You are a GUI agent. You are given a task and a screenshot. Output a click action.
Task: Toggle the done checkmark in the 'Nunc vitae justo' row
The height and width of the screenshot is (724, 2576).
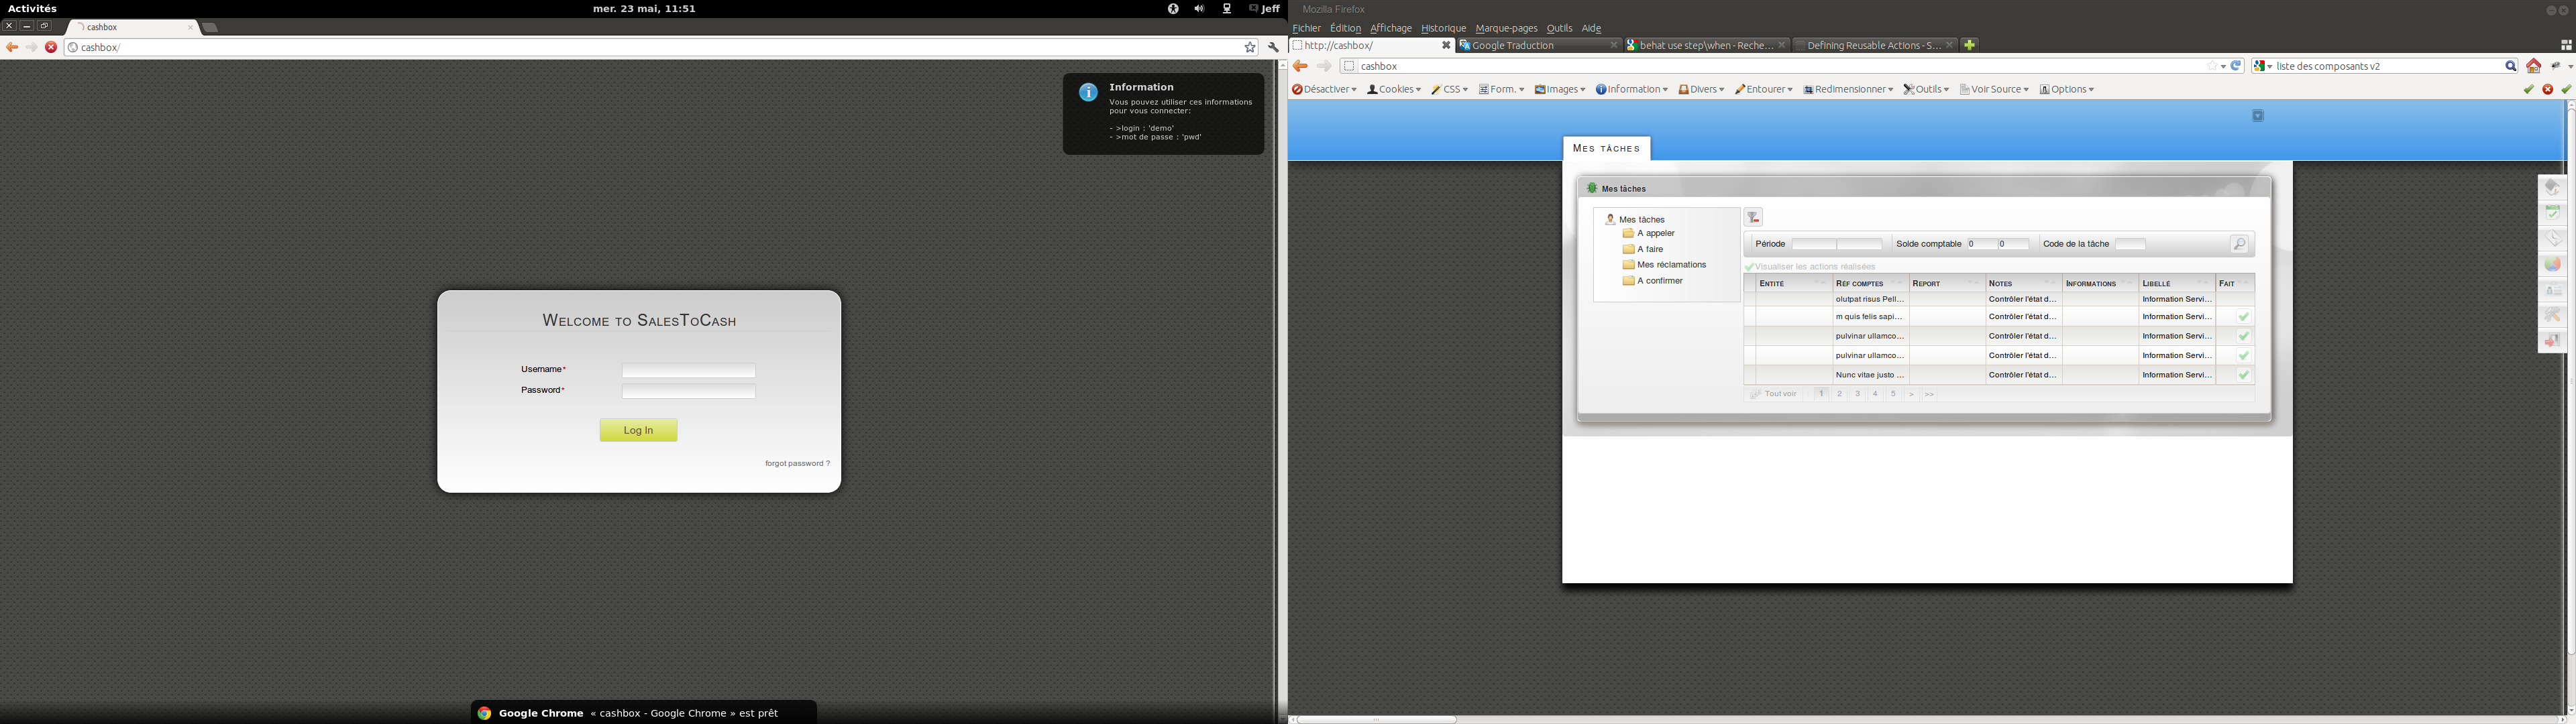coord(2243,376)
